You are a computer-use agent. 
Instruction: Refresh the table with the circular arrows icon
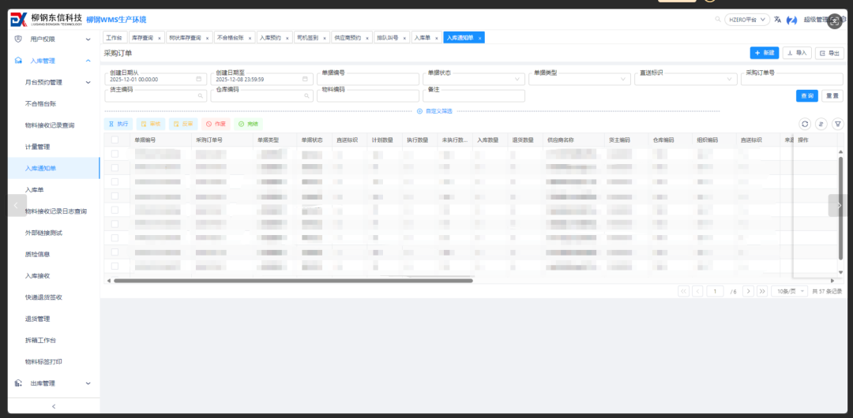pyautogui.click(x=805, y=124)
